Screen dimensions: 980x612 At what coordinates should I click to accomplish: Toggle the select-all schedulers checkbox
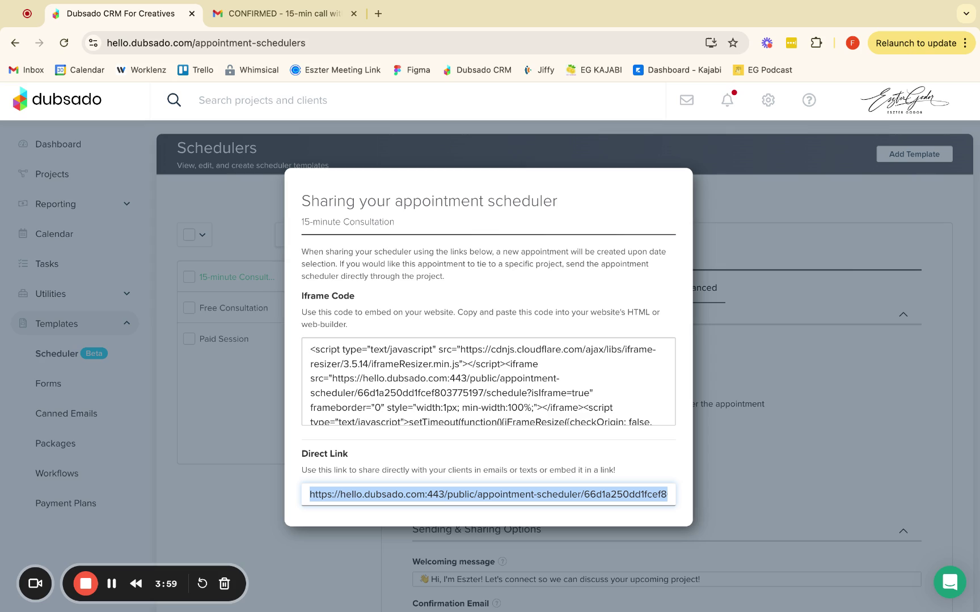point(189,235)
